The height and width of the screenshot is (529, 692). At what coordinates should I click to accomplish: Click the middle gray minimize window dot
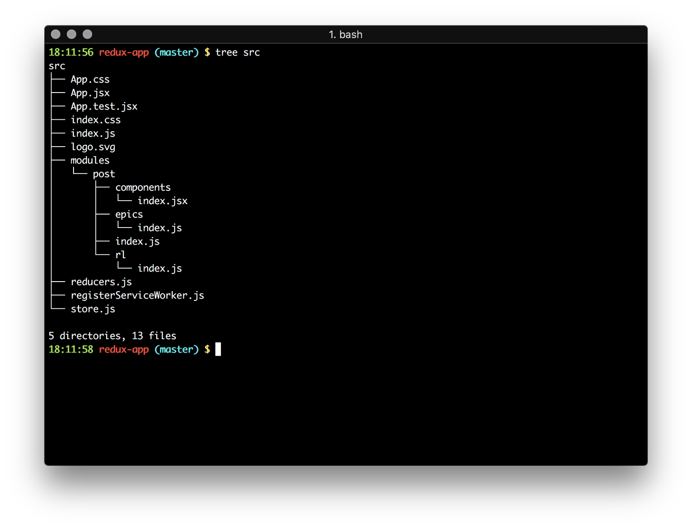[x=71, y=34]
